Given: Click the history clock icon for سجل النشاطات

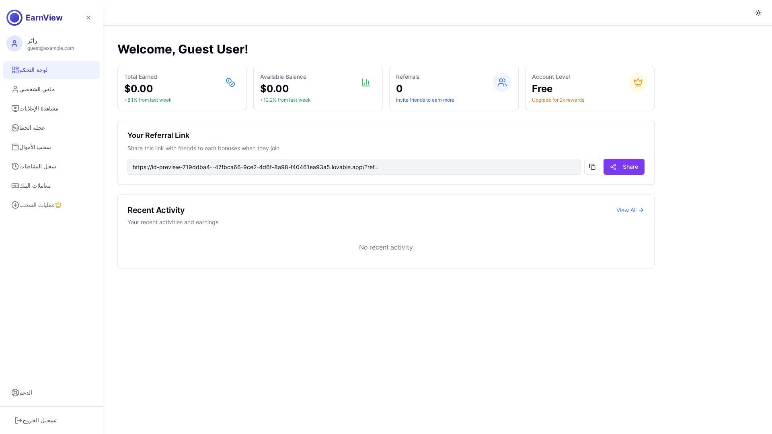Looking at the screenshot, I should point(15,166).
